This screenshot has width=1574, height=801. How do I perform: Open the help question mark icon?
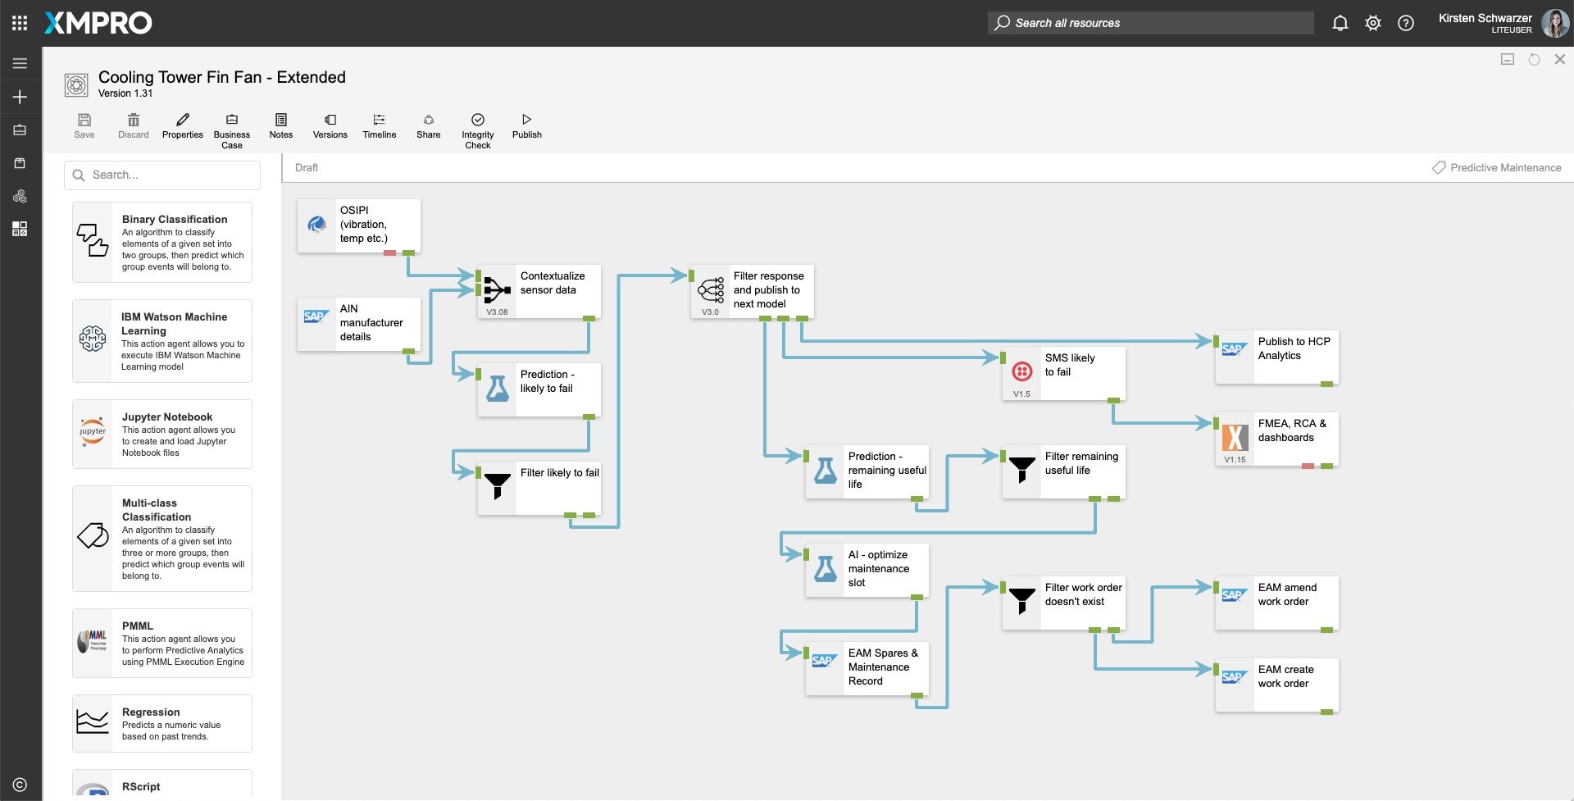click(x=1405, y=23)
